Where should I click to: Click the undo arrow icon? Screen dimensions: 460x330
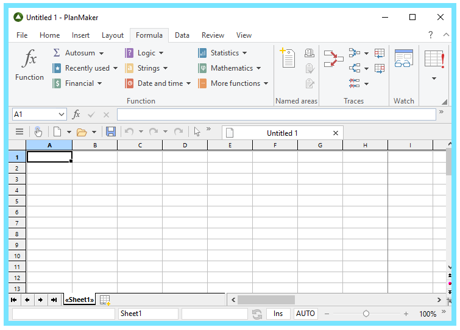[x=129, y=132]
